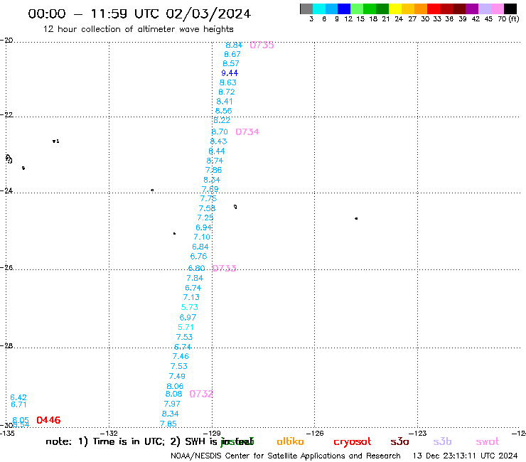Screen dimensions: 526x462
Task: Click the 7.10 wave height value
Action: (x=202, y=237)
